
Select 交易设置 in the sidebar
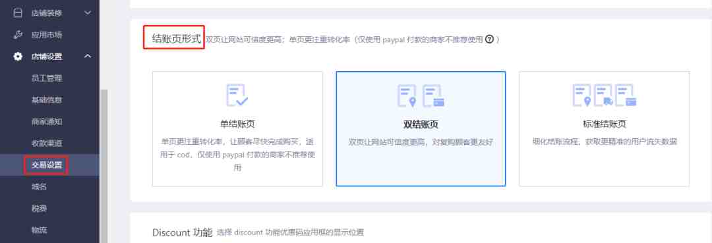[x=47, y=165]
